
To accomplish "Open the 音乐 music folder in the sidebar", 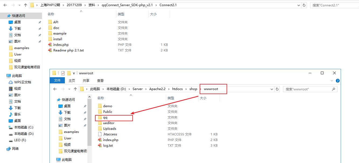I will coord(17,114).
